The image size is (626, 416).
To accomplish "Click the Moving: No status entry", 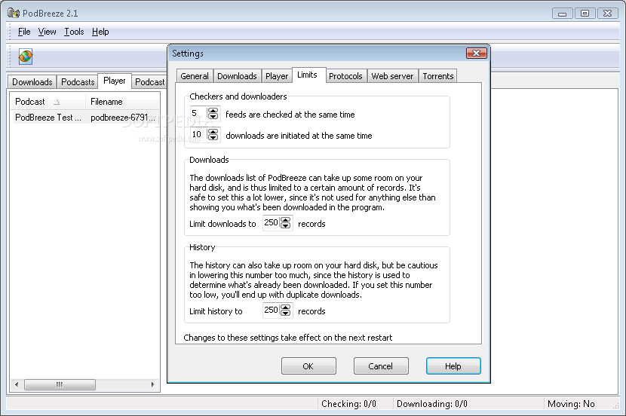I will tap(571, 404).
